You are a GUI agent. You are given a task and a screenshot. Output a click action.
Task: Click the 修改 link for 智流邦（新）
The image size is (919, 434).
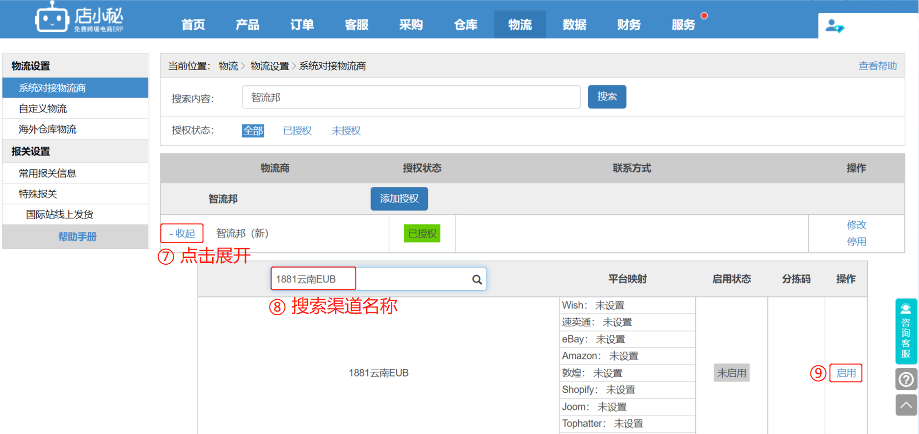pos(857,225)
